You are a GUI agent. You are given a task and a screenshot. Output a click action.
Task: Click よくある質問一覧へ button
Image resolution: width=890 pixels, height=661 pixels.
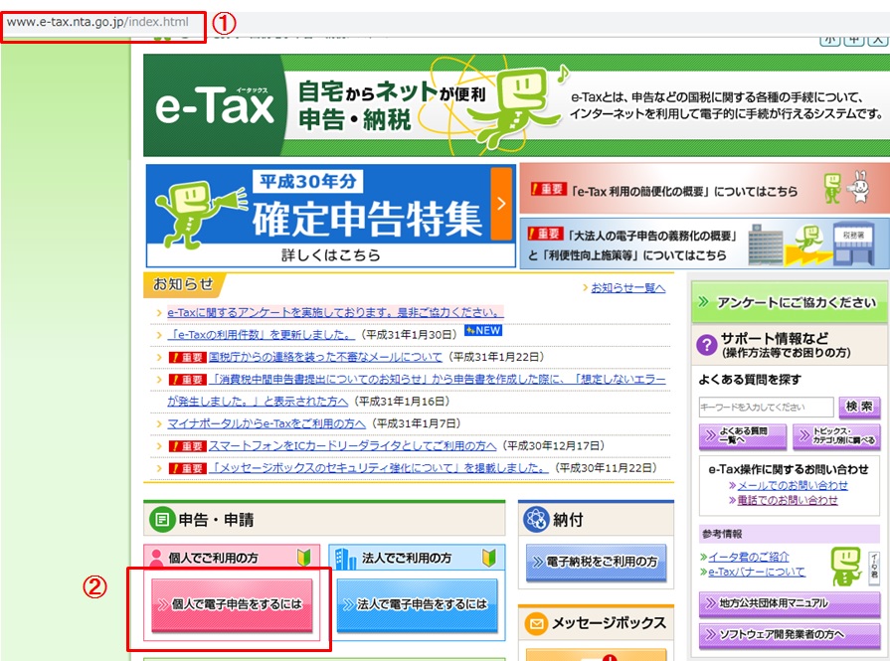(743, 435)
